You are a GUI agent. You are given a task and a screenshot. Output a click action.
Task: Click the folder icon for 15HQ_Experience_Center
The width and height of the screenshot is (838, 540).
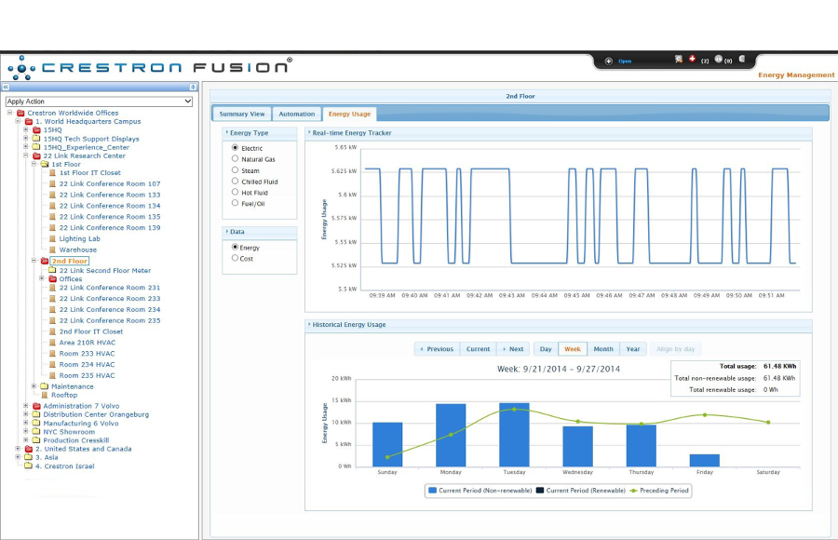click(x=36, y=147)
